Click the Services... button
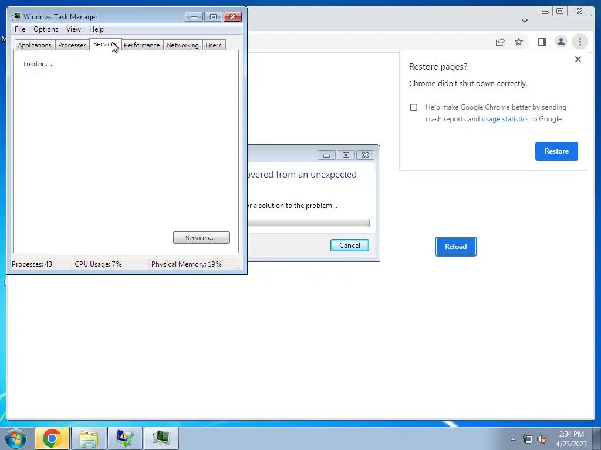Screen dimensions: 601x450 click(x=201, y=238)
